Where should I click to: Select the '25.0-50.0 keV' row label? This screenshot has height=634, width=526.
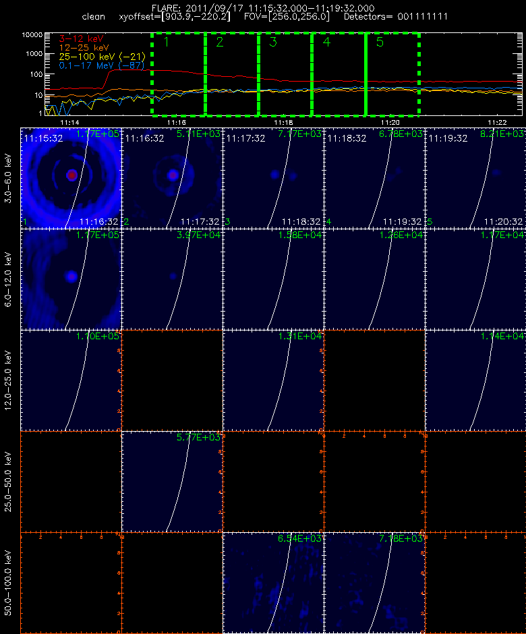[x=8, y=481]
